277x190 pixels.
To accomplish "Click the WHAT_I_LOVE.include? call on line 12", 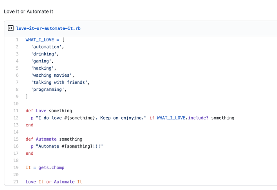I will (x=182, y=118).
